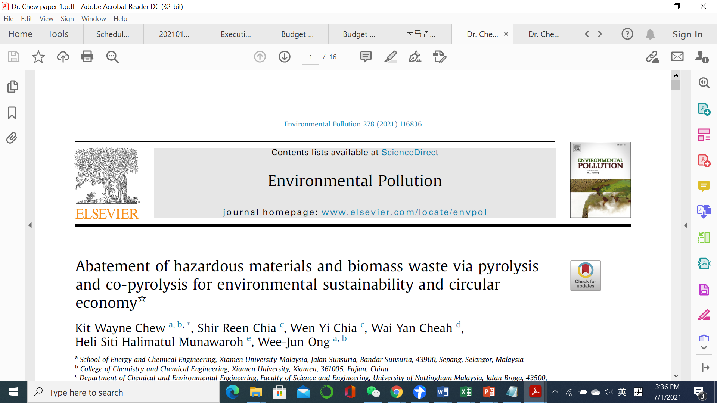
Task: Open the Bookmarks panel
Action: (x=12, y=112)
